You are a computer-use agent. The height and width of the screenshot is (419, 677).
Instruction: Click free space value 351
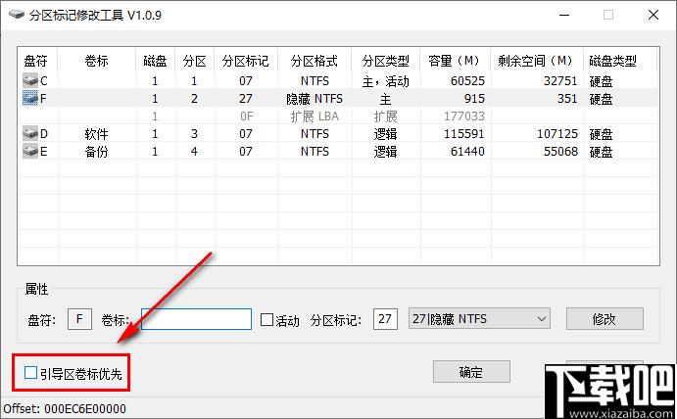click(x=567, y=99)
